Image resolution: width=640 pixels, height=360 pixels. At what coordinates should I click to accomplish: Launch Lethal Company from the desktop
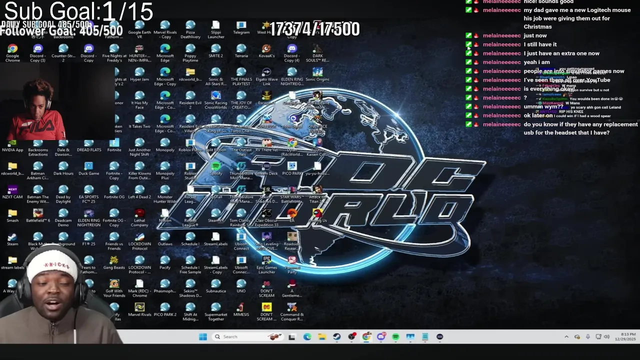(x=139, y=217)
